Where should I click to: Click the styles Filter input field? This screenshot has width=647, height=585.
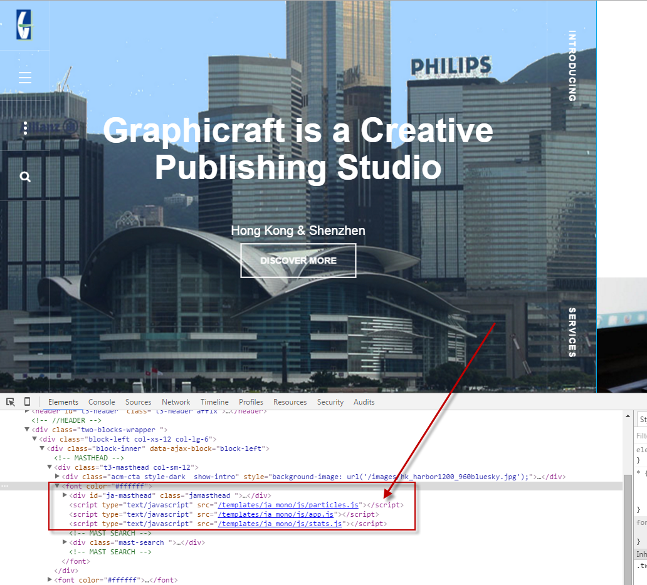641,435
